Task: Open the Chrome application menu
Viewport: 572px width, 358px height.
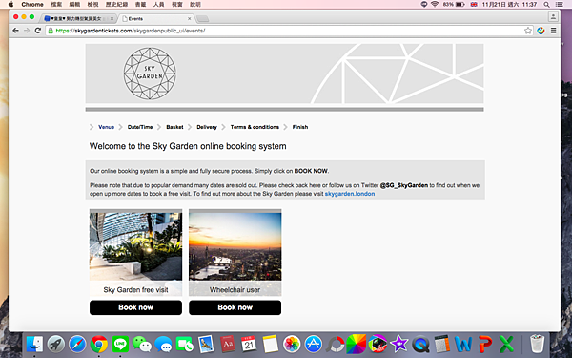Action: point(32,5)
